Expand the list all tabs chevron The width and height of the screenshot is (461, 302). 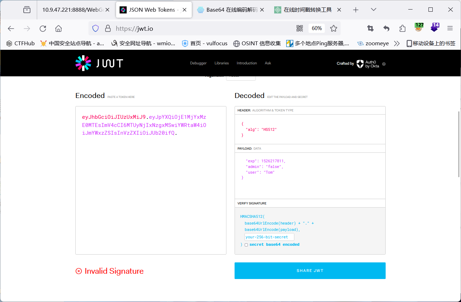click(374, 10)
